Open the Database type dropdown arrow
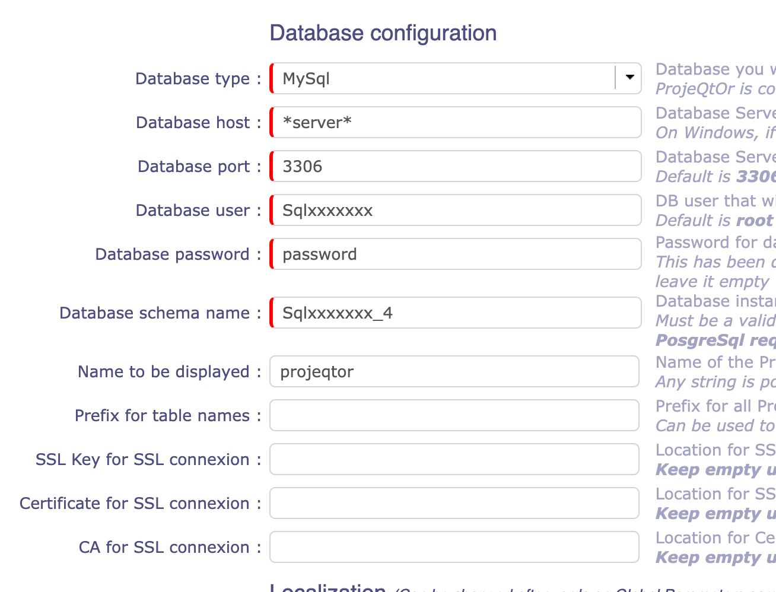The image size is (776, 592). click(x=629, y=78)
